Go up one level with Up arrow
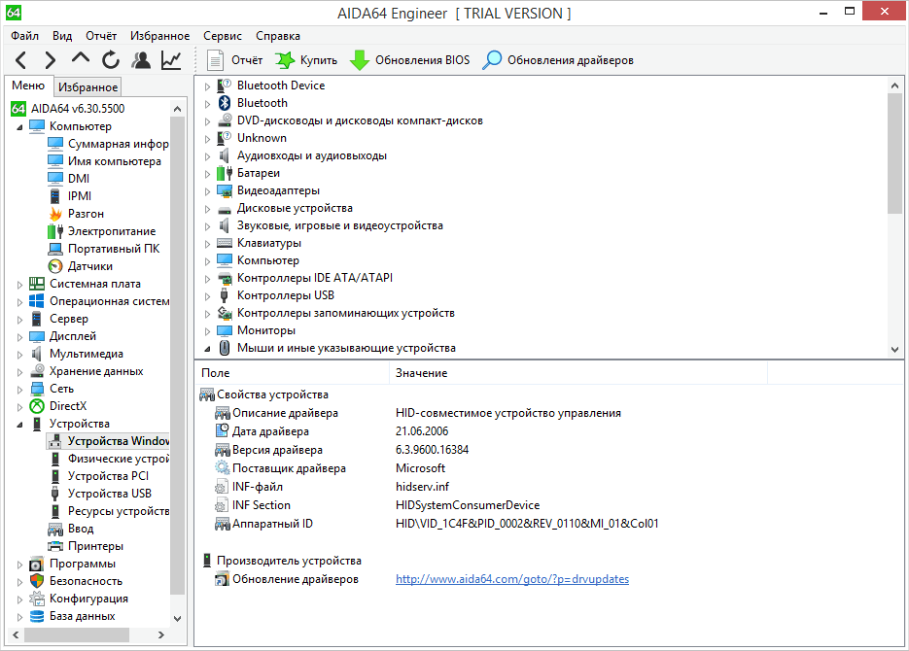Screen dimensions: 909x651 click(81, 60)
